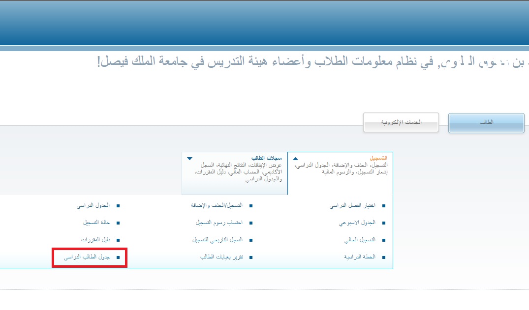
Task: Check حالة التسجيل
Action: [96, 223]
